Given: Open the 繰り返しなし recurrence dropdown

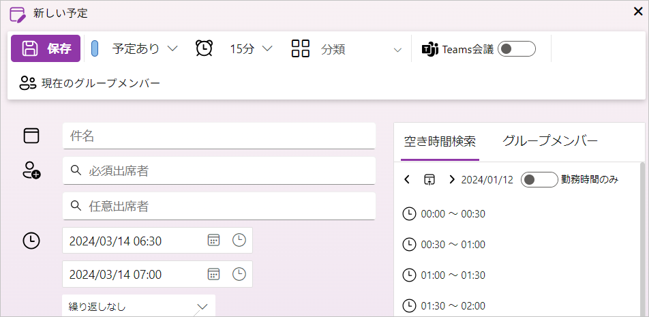Looking at the screenshot, I should tap(138, 306).
